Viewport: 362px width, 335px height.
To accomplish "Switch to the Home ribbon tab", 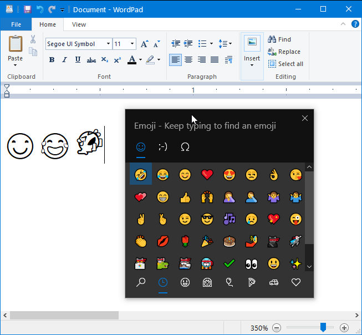I will (48, 24).
